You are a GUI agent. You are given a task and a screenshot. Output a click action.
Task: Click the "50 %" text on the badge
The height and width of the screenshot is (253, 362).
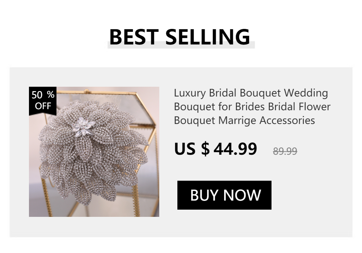(43, 95)
